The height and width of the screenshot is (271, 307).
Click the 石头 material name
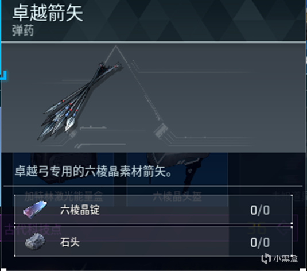click(70, 242)
